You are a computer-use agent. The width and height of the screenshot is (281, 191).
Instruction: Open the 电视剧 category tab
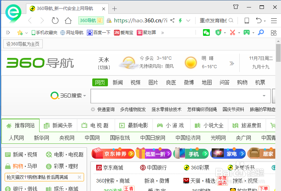(96, 125)
